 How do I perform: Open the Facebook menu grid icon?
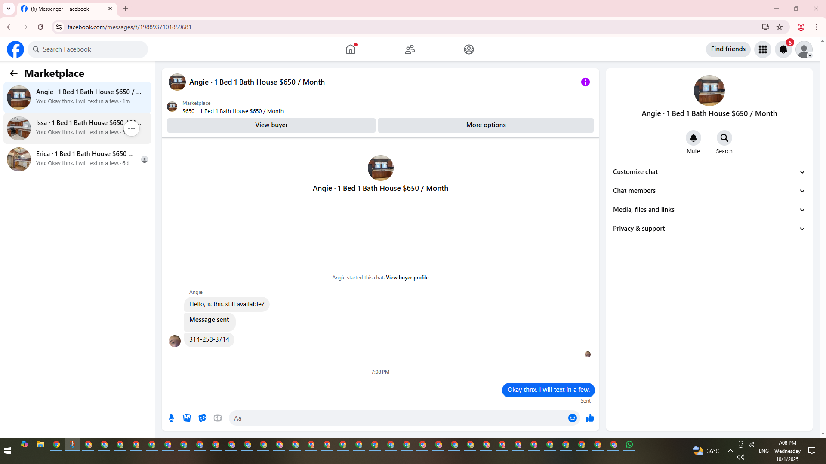click(x=763, y=49)
